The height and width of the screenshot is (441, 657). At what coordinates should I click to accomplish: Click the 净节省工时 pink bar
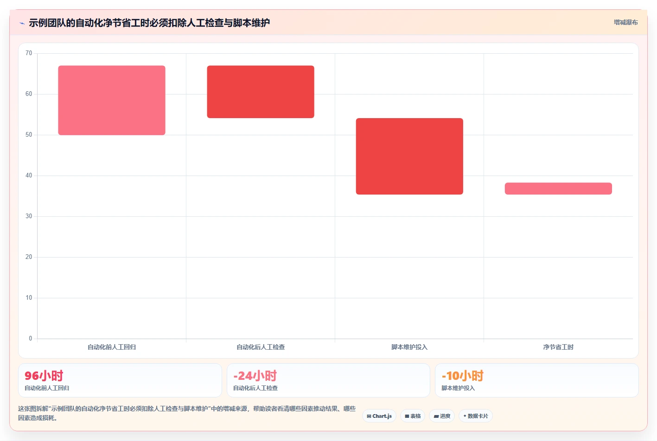(558, 189)
